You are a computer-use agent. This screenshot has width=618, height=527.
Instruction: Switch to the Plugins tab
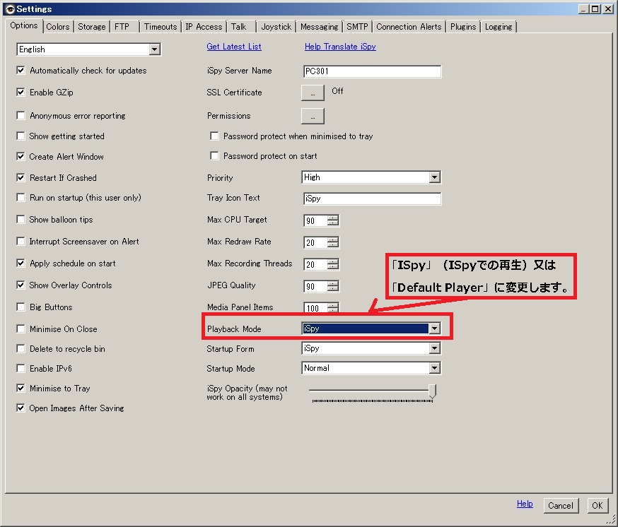tap(463, 27)
